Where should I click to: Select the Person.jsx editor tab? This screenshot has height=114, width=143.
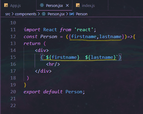point(54,6)
